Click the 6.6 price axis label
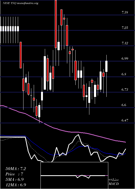135x189 pixels. coord(124,105)
